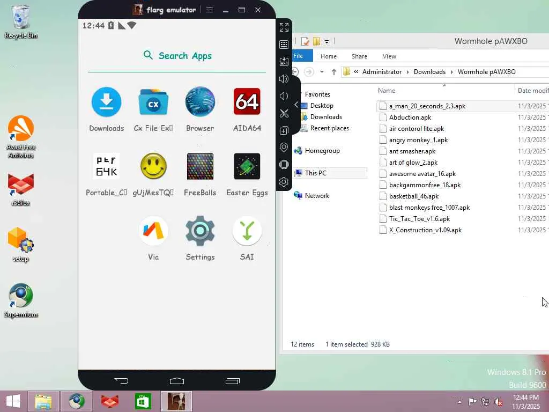Open the emulator keyboard mapping icon
The image size is (549, 412).
tap(284, 45)
